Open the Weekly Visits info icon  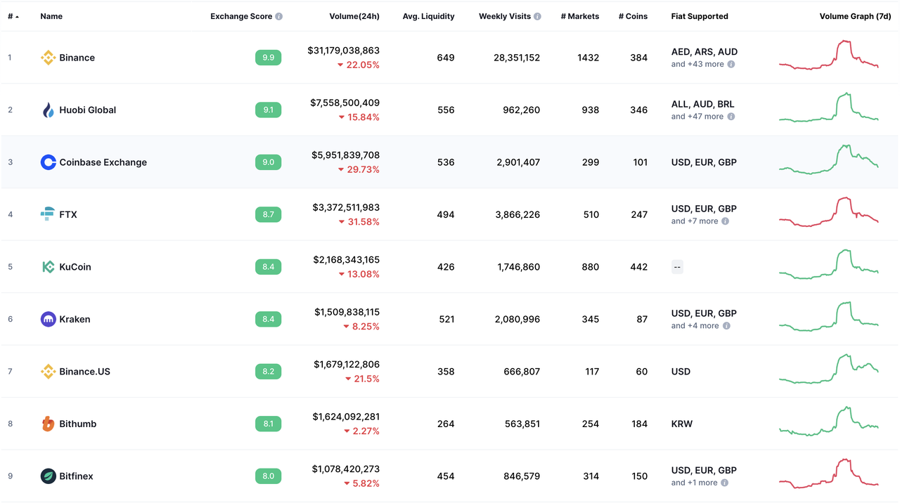click(537, 16)
